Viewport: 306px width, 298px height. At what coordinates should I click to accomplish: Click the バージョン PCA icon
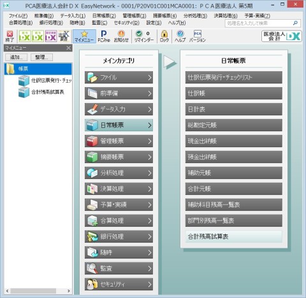(198, 36)
